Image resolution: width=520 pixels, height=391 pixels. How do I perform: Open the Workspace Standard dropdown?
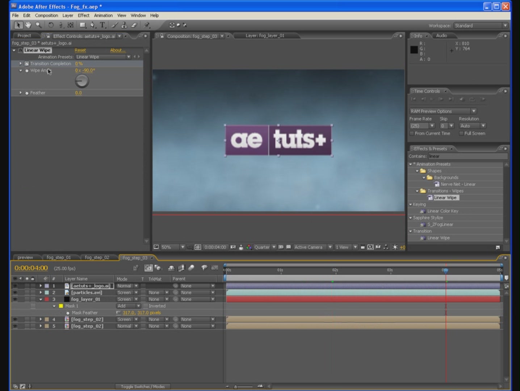[481, 26]
